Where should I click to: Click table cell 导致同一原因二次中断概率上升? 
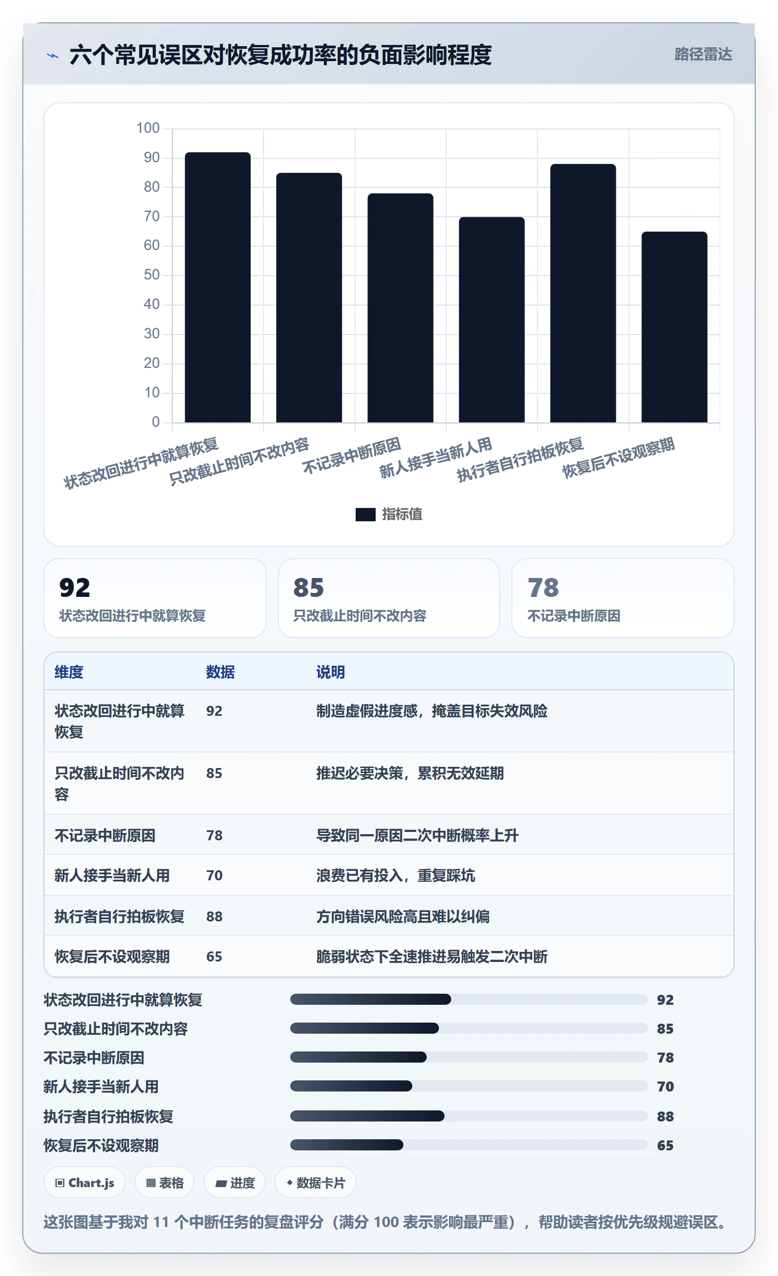tap(417, 835)
